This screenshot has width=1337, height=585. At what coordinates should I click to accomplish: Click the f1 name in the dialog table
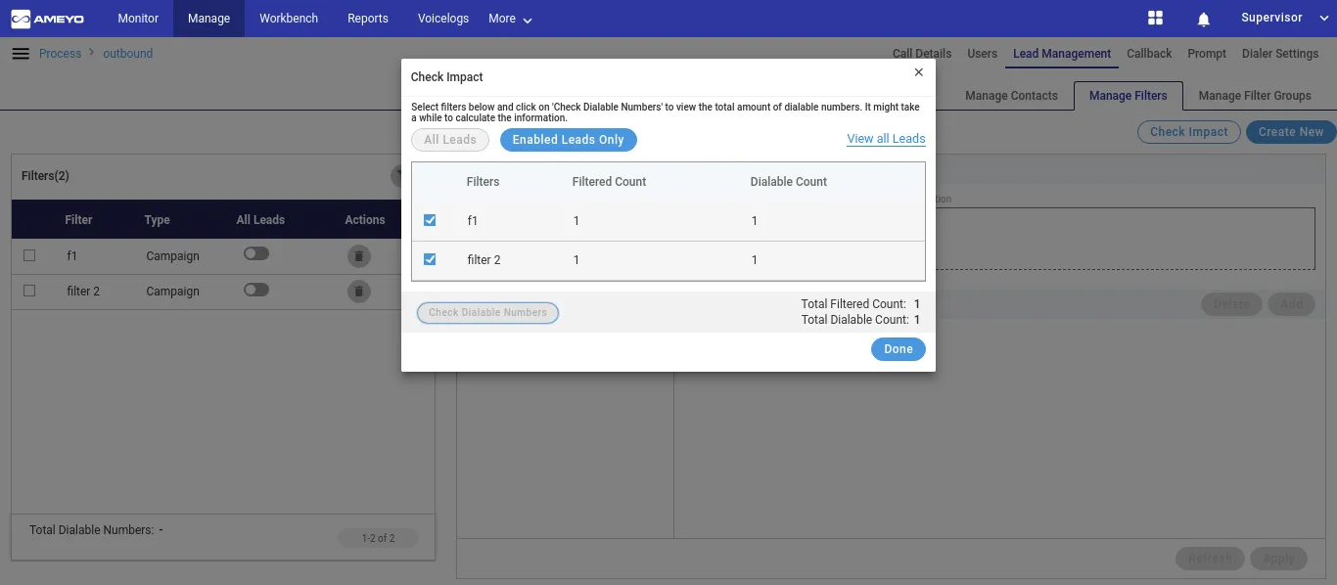pos(473,221)
